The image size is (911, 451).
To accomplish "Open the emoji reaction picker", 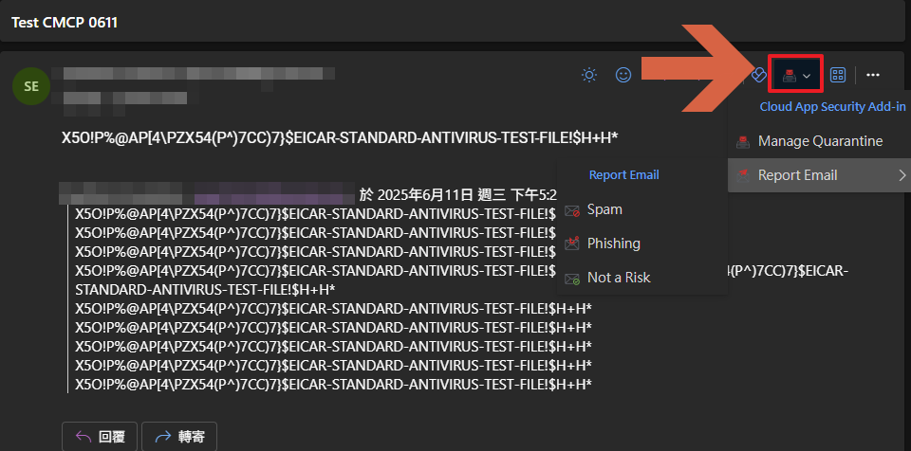I will [x=623, y=75].
